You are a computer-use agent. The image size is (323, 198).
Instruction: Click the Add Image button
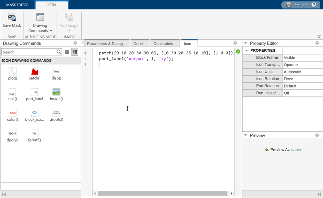click(69, 22)
